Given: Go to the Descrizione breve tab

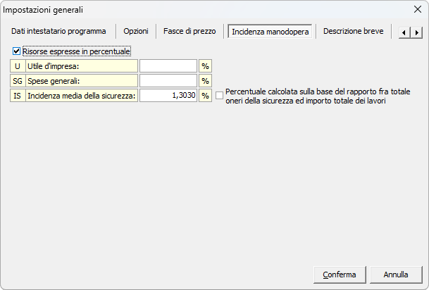Looking at the screenshot, I should (x=354, y=32).
